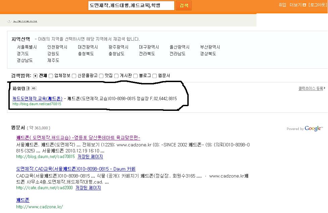Viewport: 328px width, 213px height.
Task: Click the AD badge next to 파워링크
Action: (34, 88)
